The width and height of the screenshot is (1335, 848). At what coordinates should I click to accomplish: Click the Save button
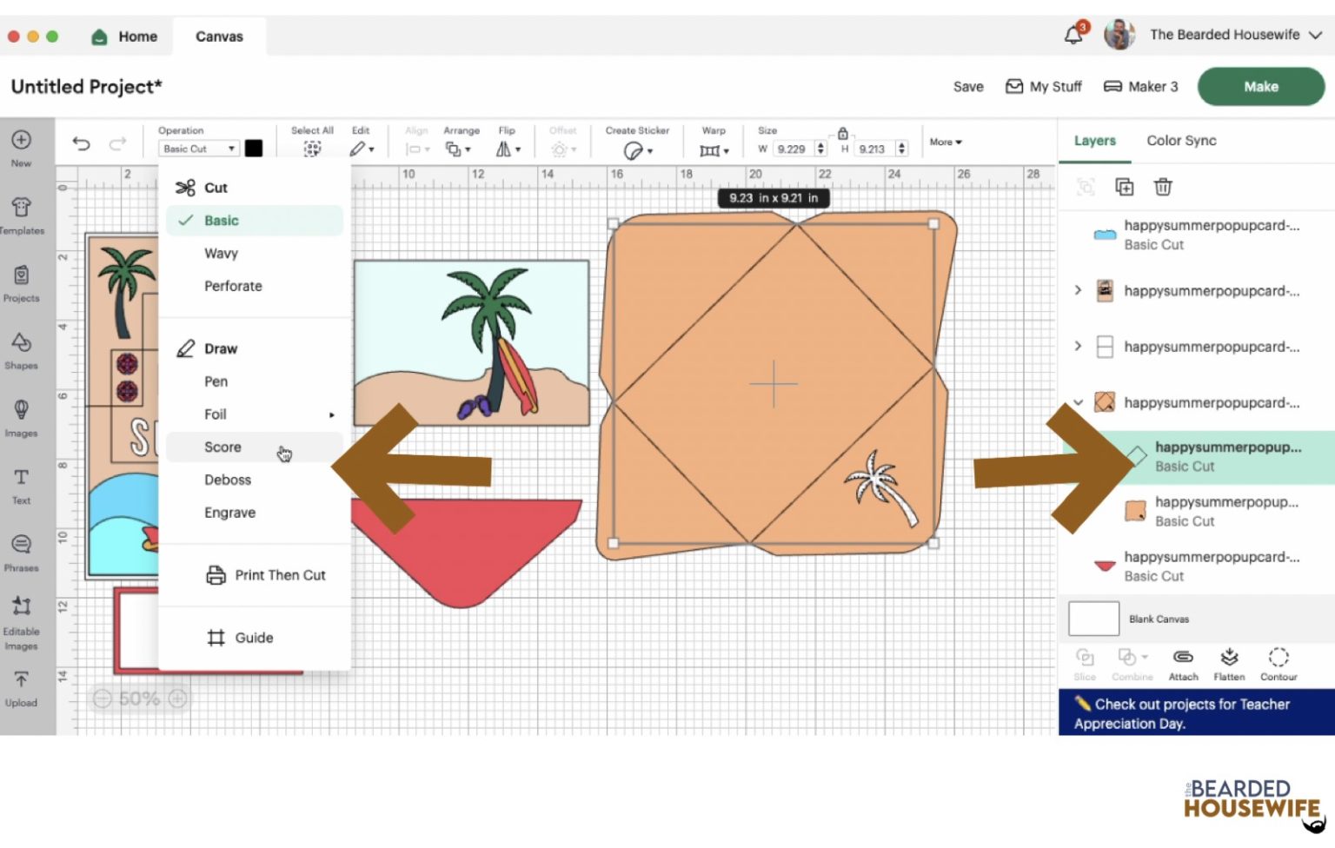click(x=967, y=87)
